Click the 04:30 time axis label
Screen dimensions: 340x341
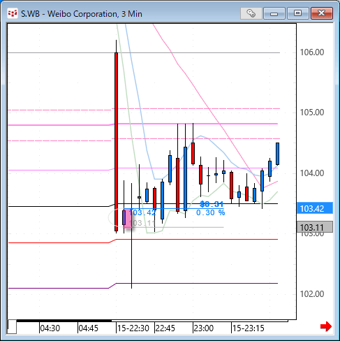click(50, 328)
